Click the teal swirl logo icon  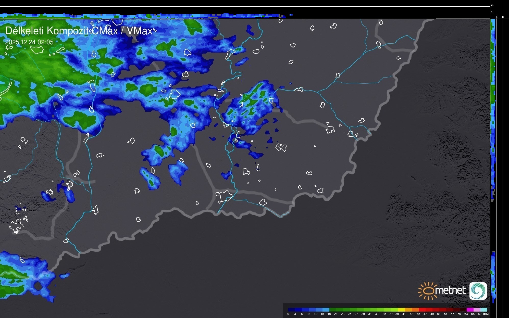(x=478, y=291)
